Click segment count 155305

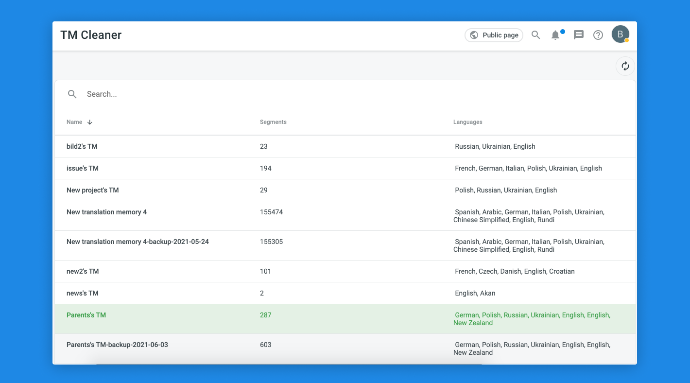[x=271, y=242]
